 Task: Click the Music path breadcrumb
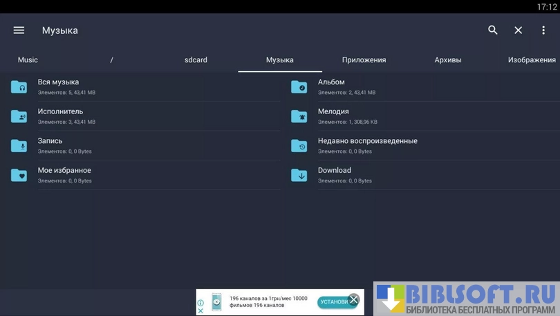[28, 60]
